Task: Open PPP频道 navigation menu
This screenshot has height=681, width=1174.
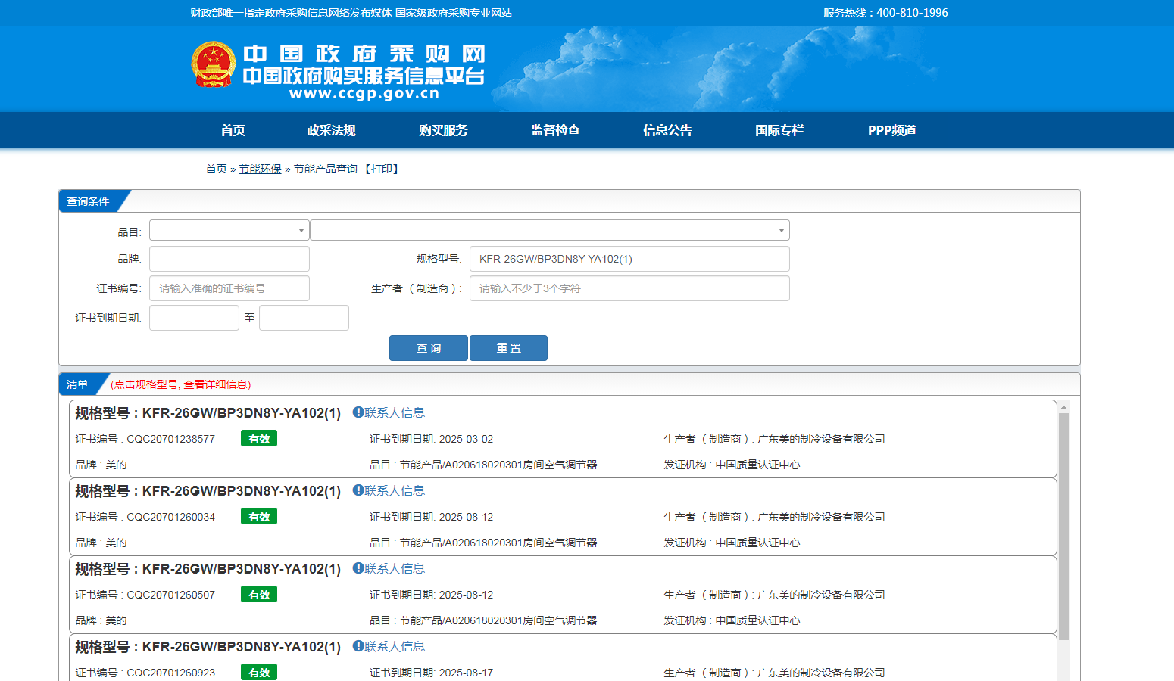Action: (891, 130)
